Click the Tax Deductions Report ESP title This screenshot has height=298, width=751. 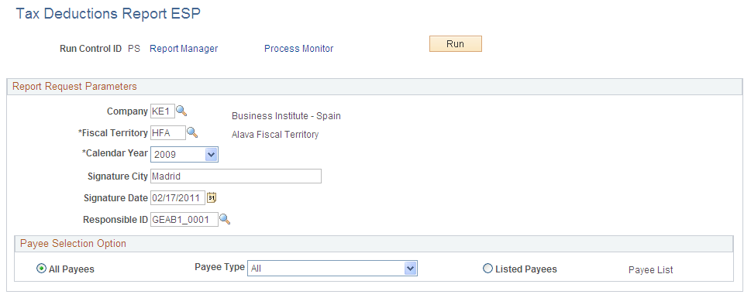(109, 14)
